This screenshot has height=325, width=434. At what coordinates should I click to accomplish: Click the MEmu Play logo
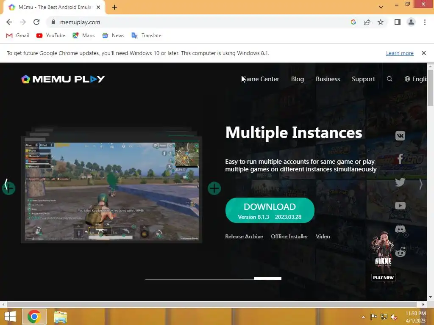tap(63, 79)
